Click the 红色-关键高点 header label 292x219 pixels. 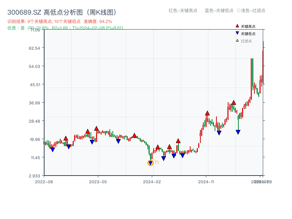183,11
